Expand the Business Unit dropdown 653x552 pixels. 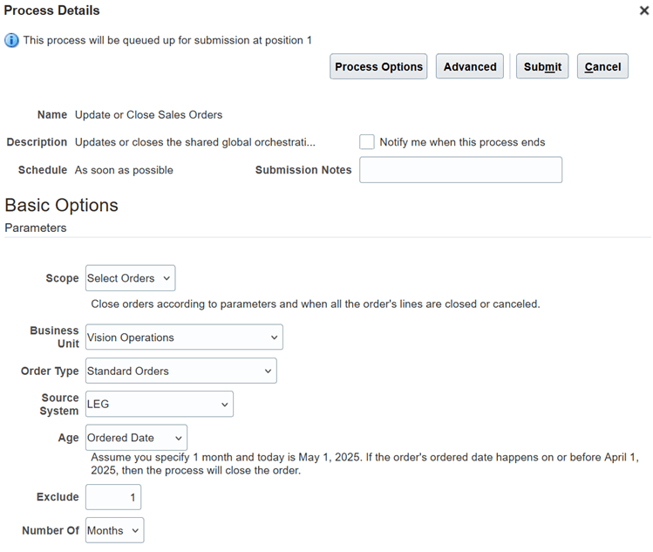[184, 337]
